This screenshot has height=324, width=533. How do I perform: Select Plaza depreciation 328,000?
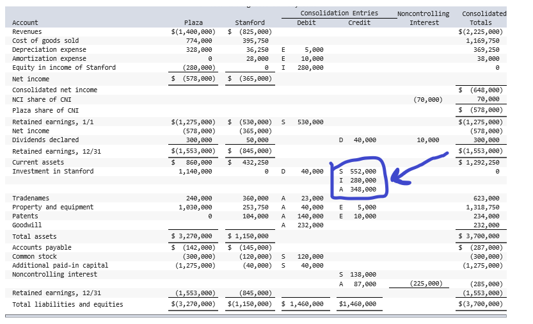[x=199, y=50]
